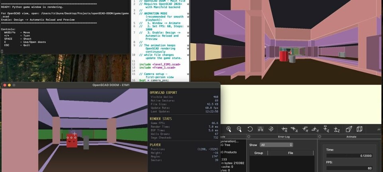Click the Sector value 39

pyautogui.click(x=216, y=160)
